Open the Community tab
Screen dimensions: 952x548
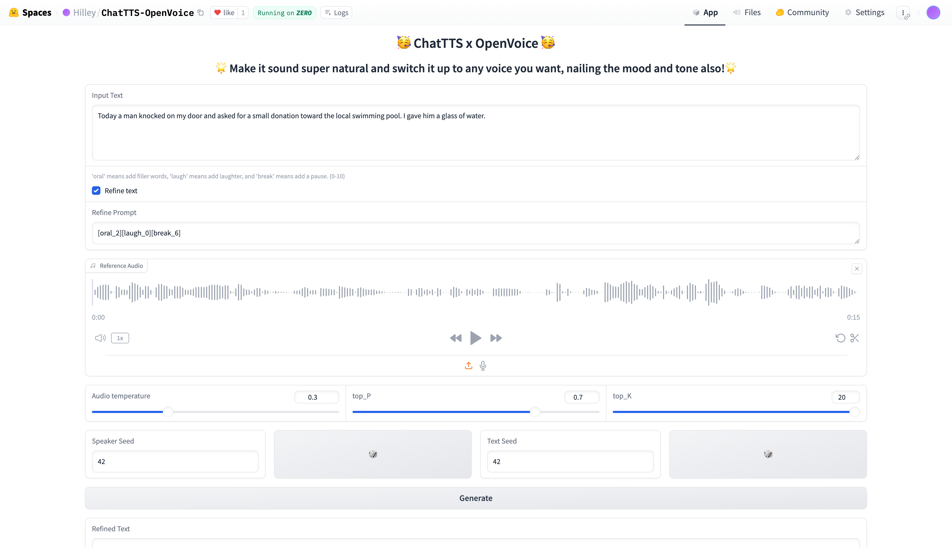click(802, 13)
